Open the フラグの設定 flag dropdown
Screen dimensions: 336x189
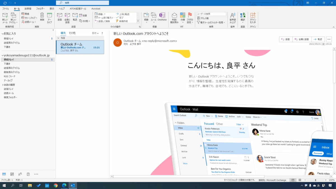[190, 18]
